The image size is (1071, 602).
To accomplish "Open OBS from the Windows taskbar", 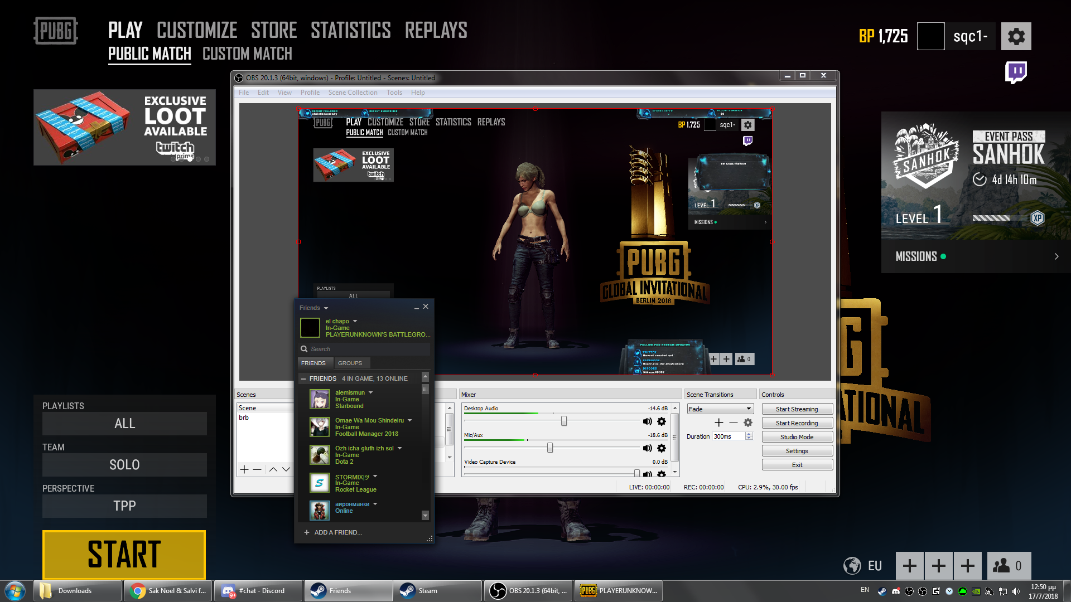I will (527, 591).
